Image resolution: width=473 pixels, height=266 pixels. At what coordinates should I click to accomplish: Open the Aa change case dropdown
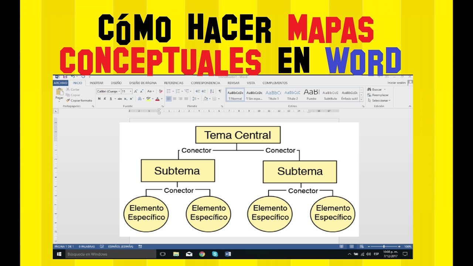pyautogui.click(x=150, y=91)
